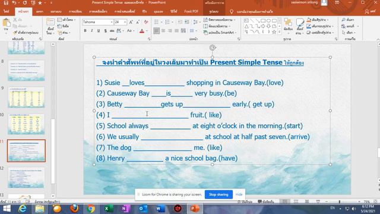Click the star icon in quick access toolbar
The height and width of the screenshot is (214, 380).
(40, 2)
